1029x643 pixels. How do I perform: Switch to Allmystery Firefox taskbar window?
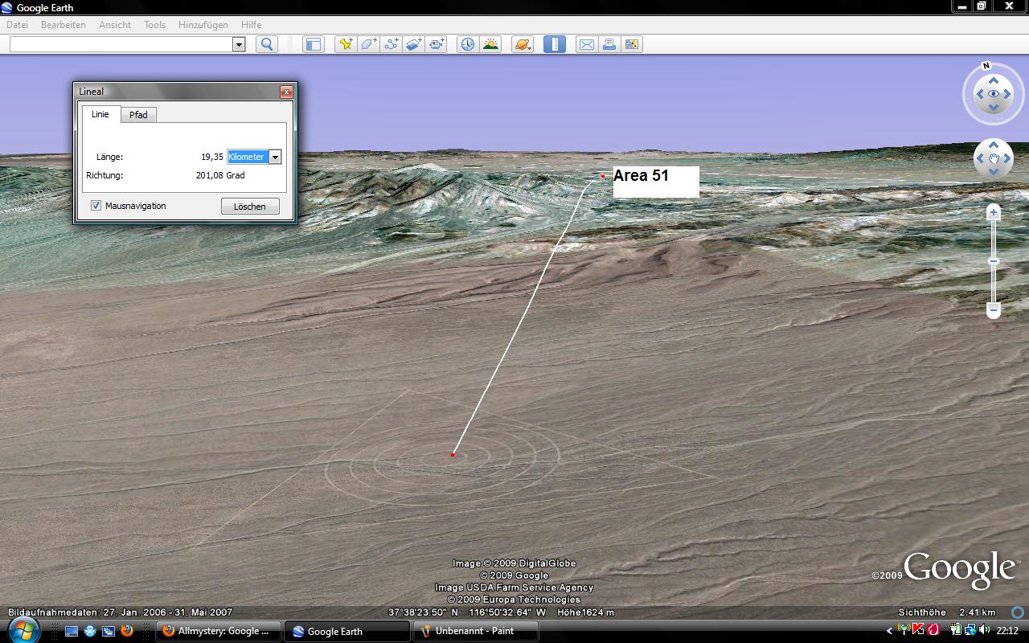tap(218, 631)
